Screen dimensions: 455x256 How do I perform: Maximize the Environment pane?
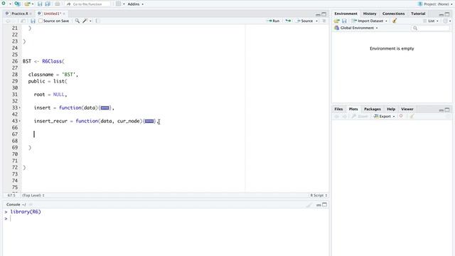pos(447,14)
